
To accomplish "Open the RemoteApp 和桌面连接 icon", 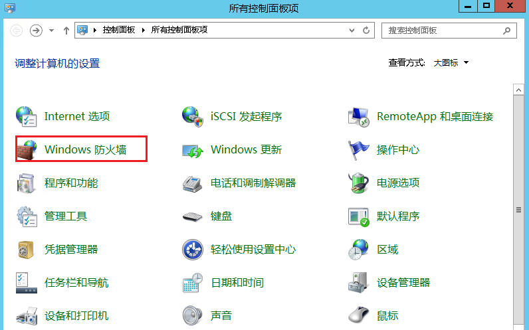I will click(359, 117).
